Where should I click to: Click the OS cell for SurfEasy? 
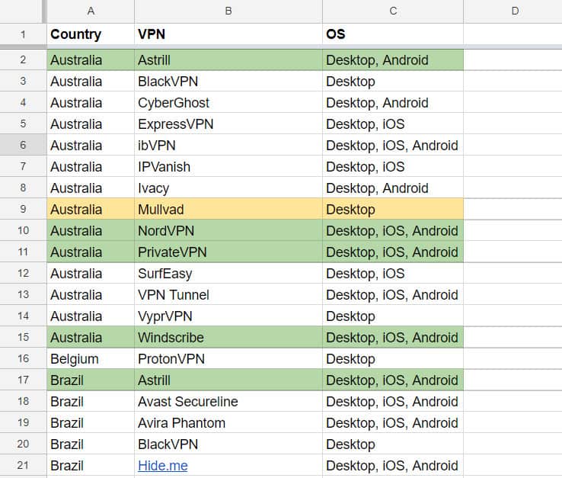[x=393, y=273]
